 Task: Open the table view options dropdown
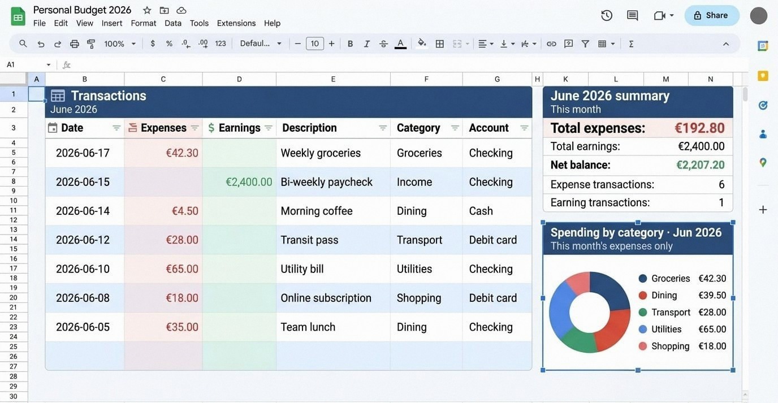[606, 44]
